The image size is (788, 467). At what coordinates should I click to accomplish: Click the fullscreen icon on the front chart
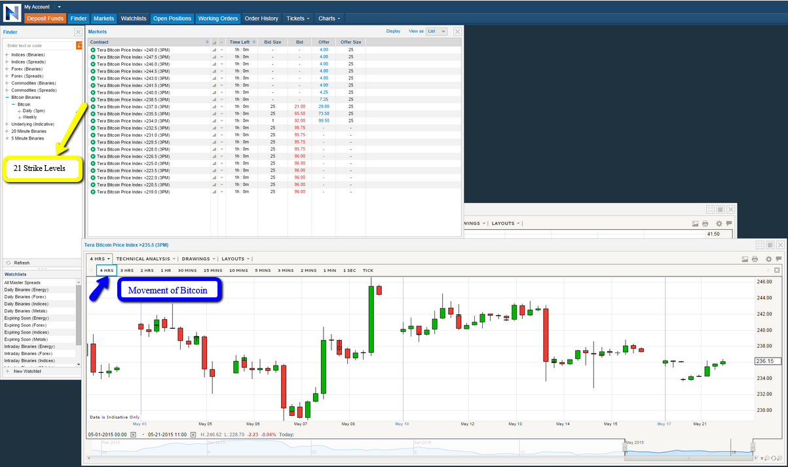pos(760,245)
